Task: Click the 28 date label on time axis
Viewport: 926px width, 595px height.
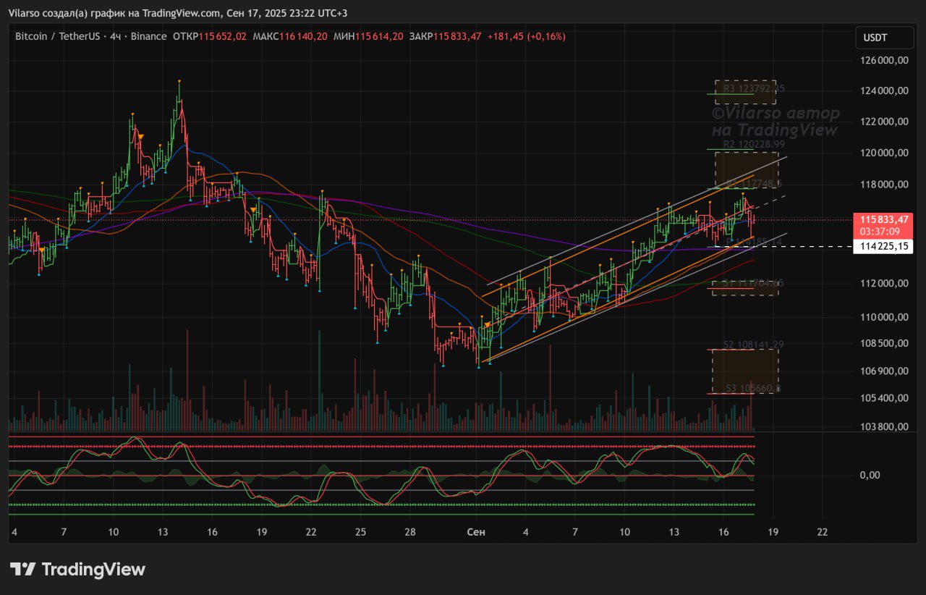Action: (409, 532)
